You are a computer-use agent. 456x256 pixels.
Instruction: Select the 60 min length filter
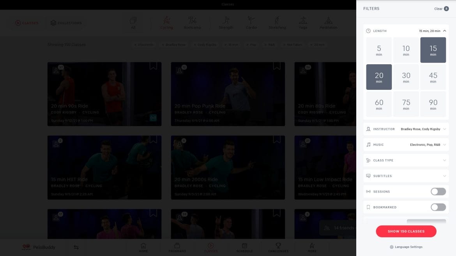[379, 104]
